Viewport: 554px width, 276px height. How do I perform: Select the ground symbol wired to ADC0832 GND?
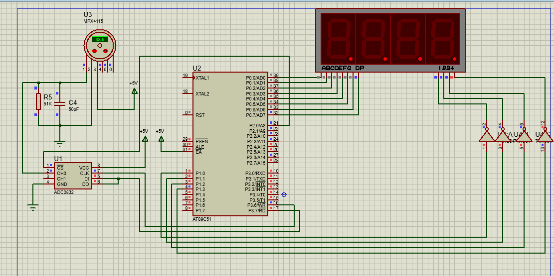click(33, 207)
